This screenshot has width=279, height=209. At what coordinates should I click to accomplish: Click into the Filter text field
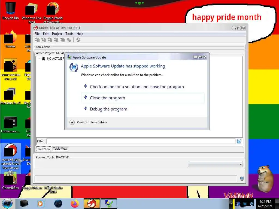(x=141, y=141)
